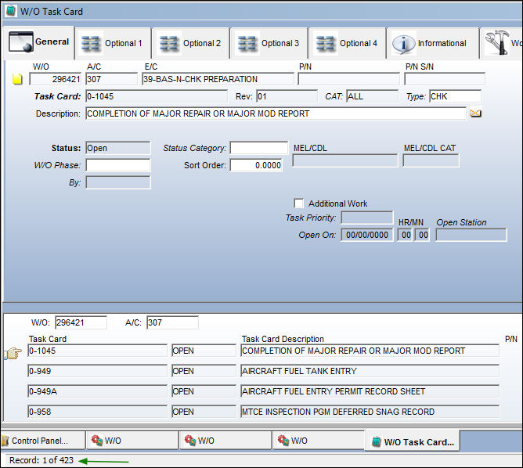523x468 pixels.
Task: Open the Informational tab
Action: [x=433, y=43]
